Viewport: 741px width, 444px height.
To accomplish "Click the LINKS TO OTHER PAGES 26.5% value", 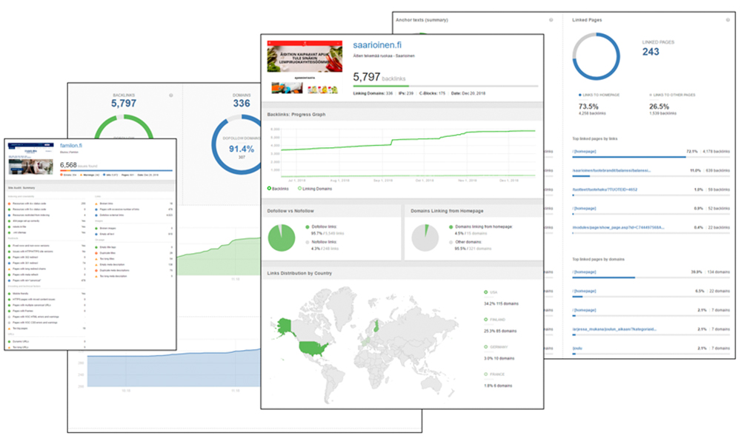I will (659, 107).
